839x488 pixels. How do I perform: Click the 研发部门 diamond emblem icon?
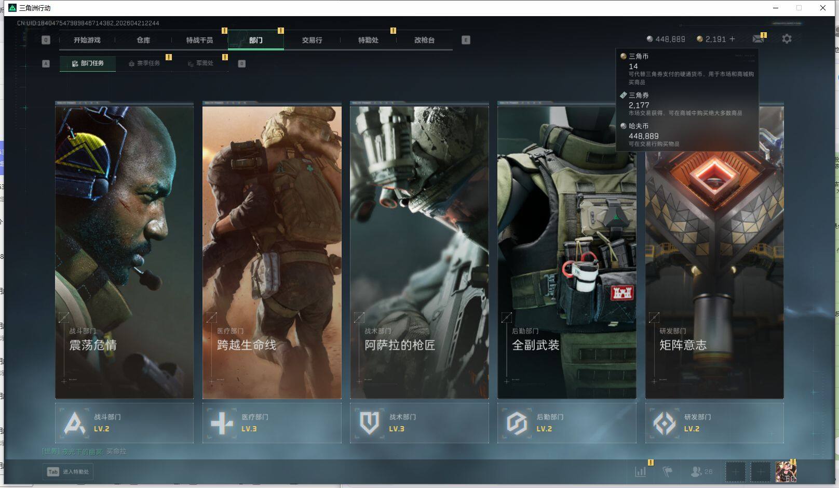[x=664, y=423]
